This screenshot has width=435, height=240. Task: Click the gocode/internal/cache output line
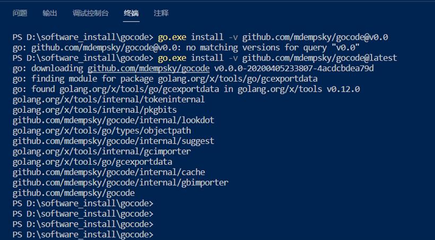(109, 172)
